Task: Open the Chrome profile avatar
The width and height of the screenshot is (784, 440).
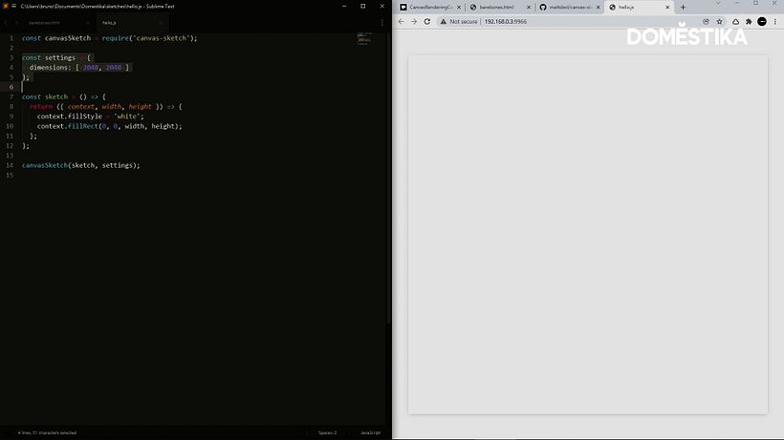Action: pyautogui.click(x=762, y=21)
